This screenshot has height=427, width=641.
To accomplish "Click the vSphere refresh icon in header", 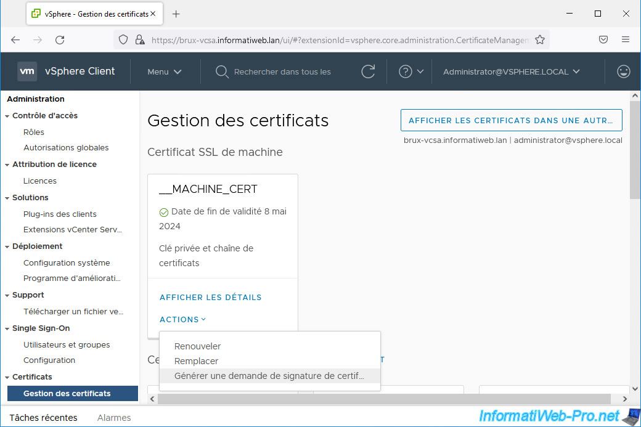I will [368, 71].
